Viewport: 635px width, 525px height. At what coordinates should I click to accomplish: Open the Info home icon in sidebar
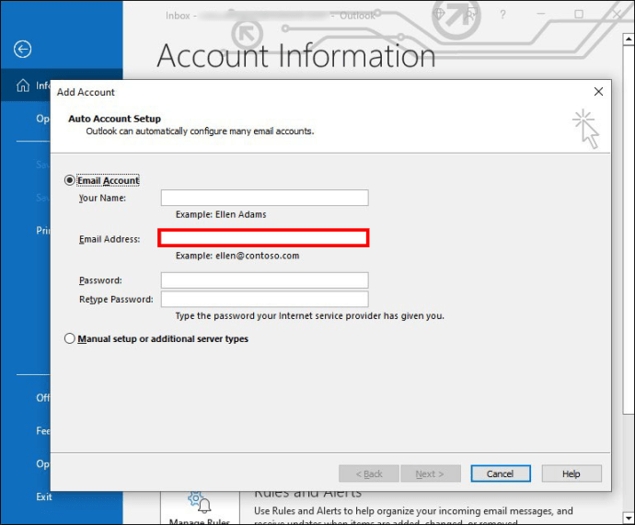click(23, 86)
